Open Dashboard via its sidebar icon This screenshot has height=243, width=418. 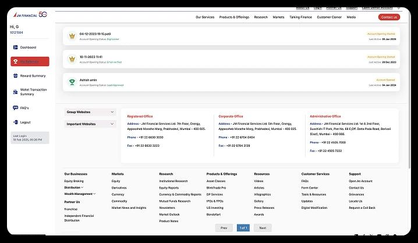click(x=15, y=47)
